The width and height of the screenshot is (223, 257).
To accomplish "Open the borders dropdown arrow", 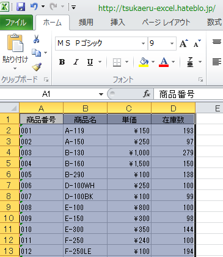I will [x=126, y=62].
